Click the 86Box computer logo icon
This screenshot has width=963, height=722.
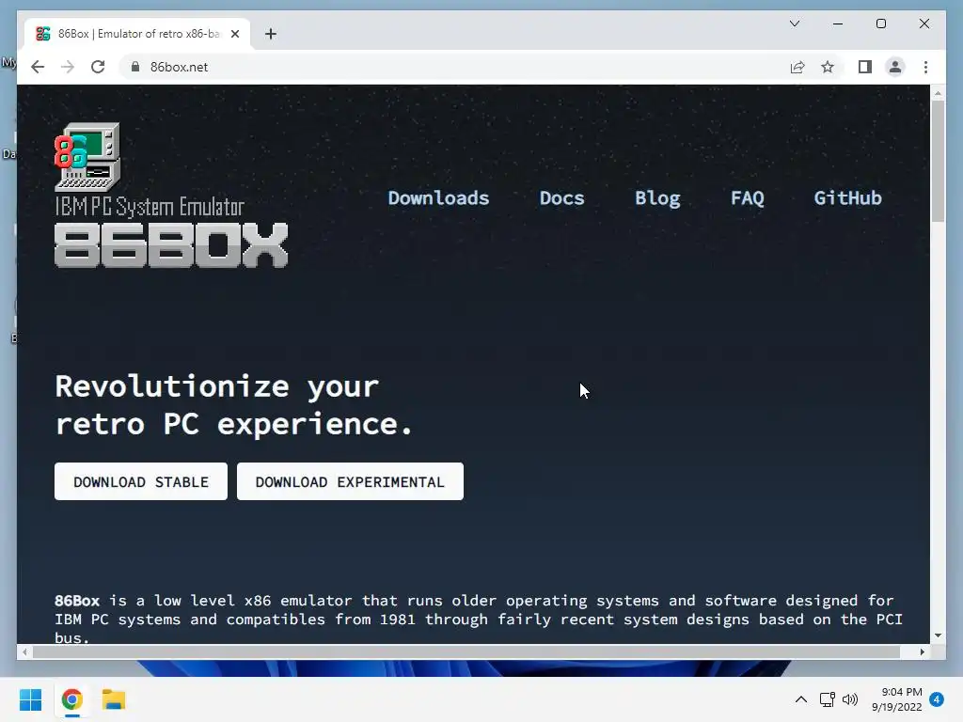pos(87,157)
